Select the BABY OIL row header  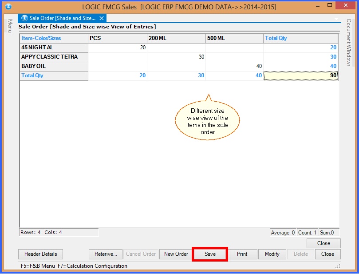[x=54, y=66]
